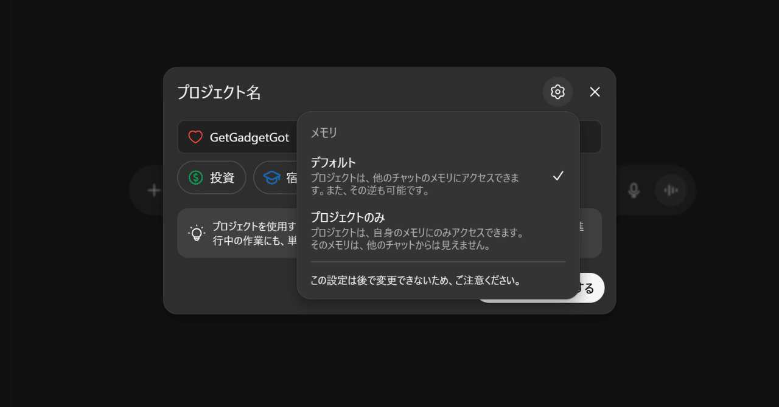Click the green dollar icon on 投資 chip
The height and width of the screenshot is (407, 779).
click(195, 177)
